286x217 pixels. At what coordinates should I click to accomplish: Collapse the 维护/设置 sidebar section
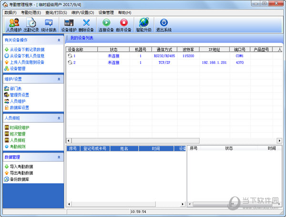click(59, 79)
